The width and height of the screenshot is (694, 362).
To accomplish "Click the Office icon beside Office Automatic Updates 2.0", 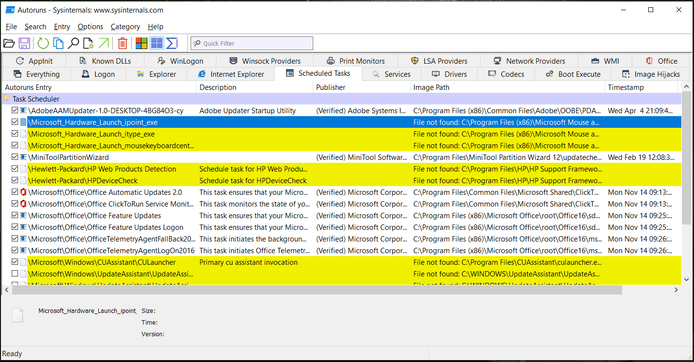I will click(x=23, y=192).
